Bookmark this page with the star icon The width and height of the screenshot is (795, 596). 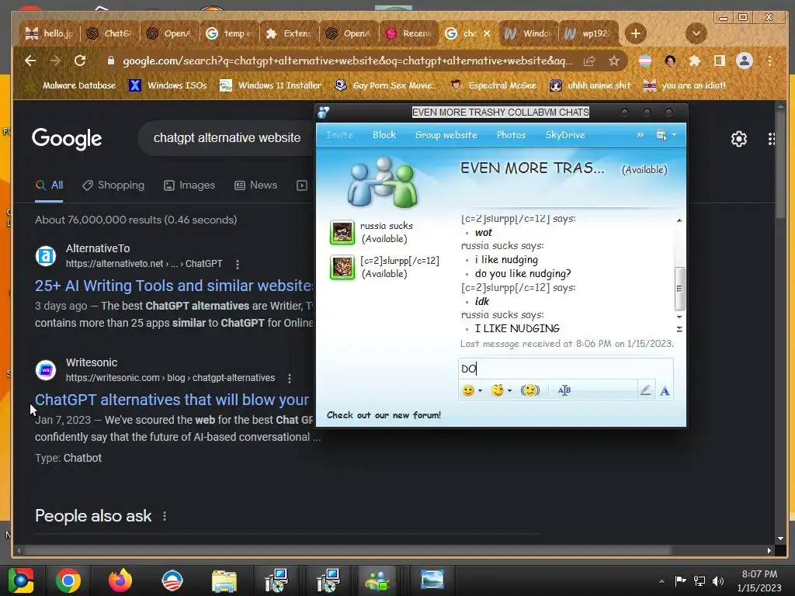pos(614,61)
